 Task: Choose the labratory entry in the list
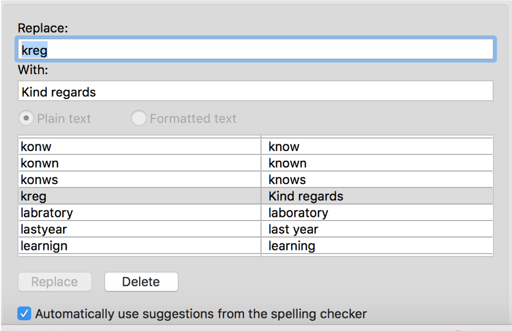(x=47, y=213)
